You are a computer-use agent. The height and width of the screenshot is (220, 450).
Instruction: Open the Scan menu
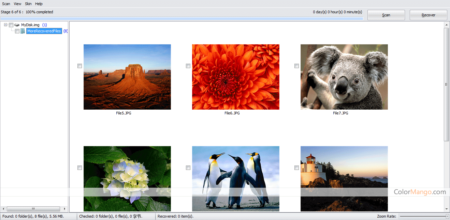[x=6, y=4]
